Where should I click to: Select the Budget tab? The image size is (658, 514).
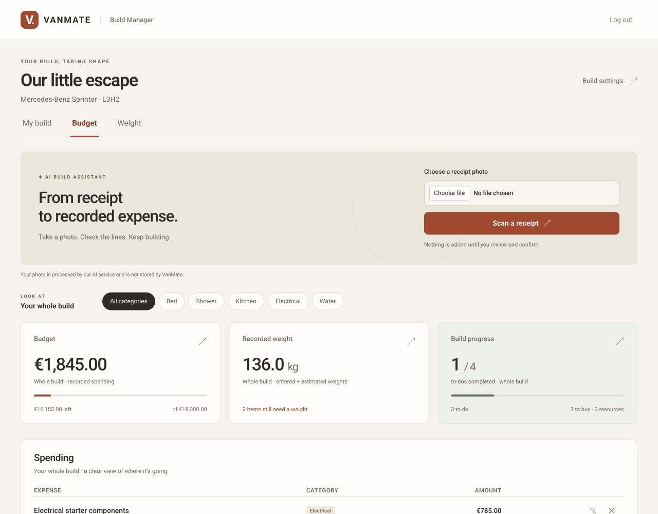[84, 123]
